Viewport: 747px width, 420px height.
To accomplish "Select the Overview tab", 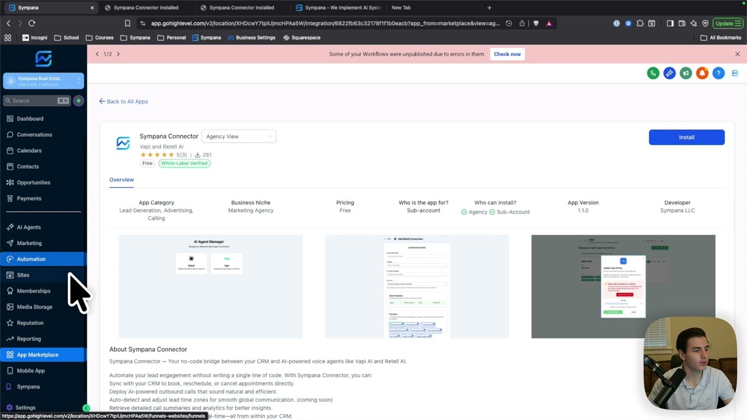I will point(121,180).
